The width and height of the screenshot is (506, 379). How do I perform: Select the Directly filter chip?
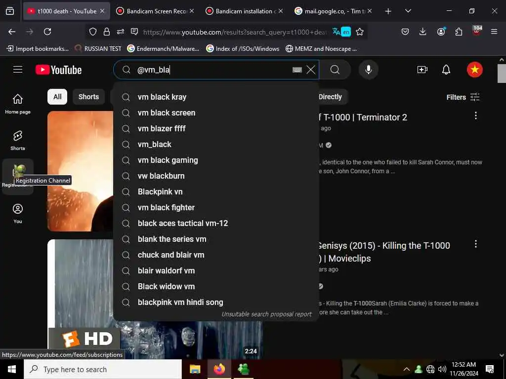pos(330,97)
